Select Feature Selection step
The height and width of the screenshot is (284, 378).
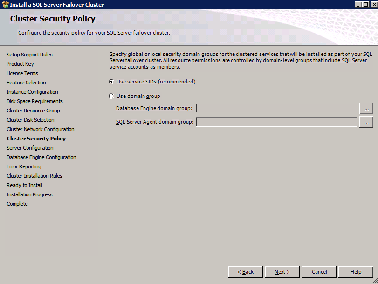point(26,83)
